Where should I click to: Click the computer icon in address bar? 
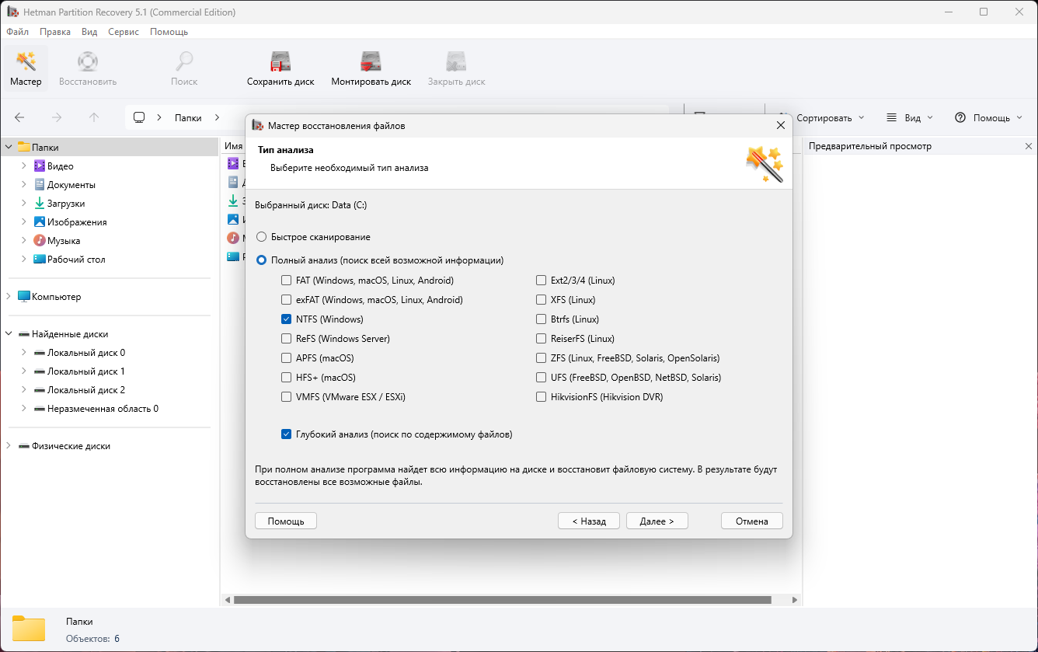point(140,117)
